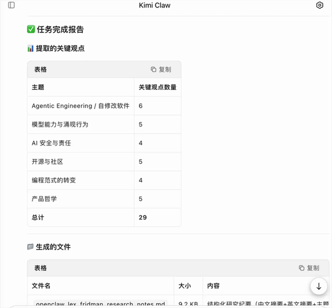Click the copy icon in files table header

[x=301, y=268]
